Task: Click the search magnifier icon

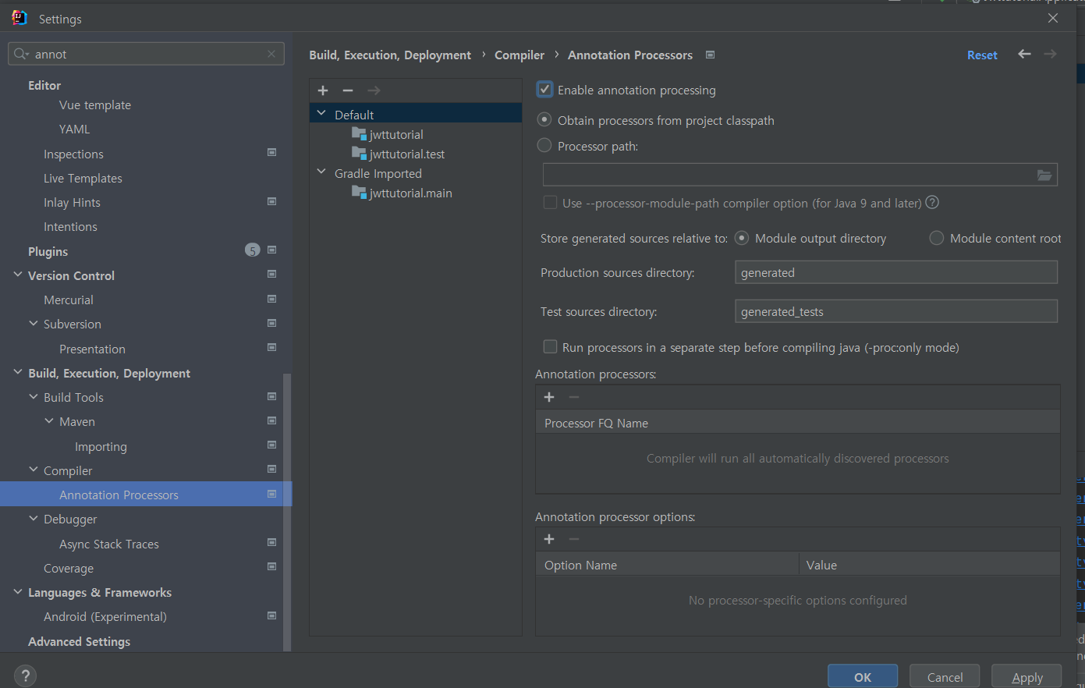Action: pyautogui.click(x=20, y=54)
